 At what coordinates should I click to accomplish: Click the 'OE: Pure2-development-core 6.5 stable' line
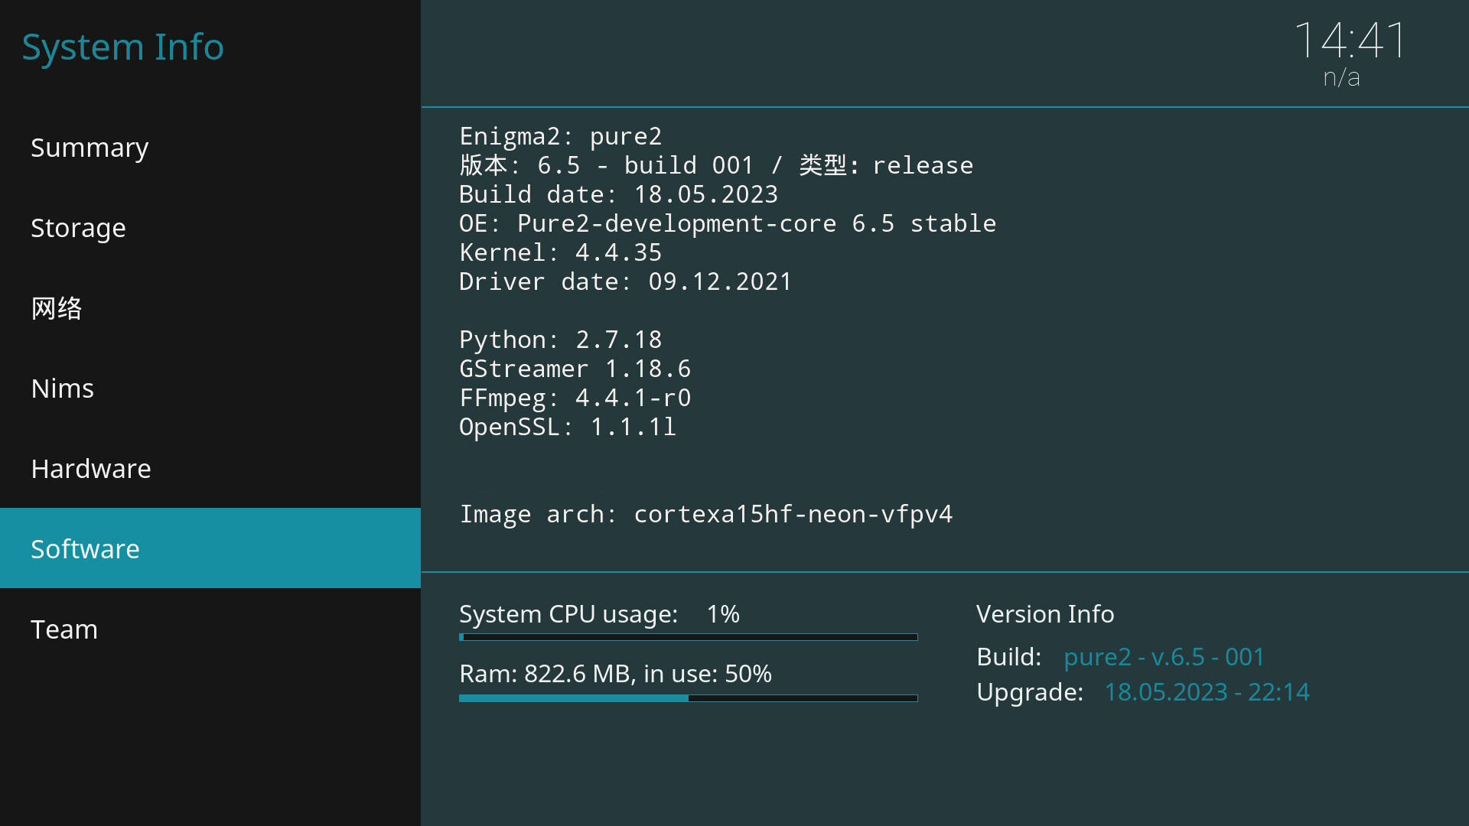click(x=728, y=223)
